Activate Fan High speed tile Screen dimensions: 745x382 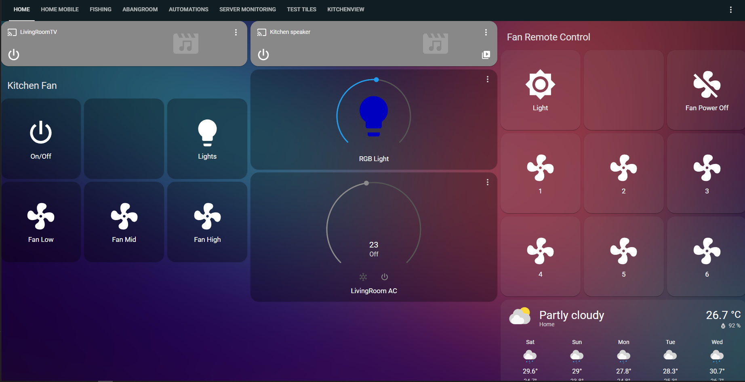pyautogui.click(x=207, y=217)
